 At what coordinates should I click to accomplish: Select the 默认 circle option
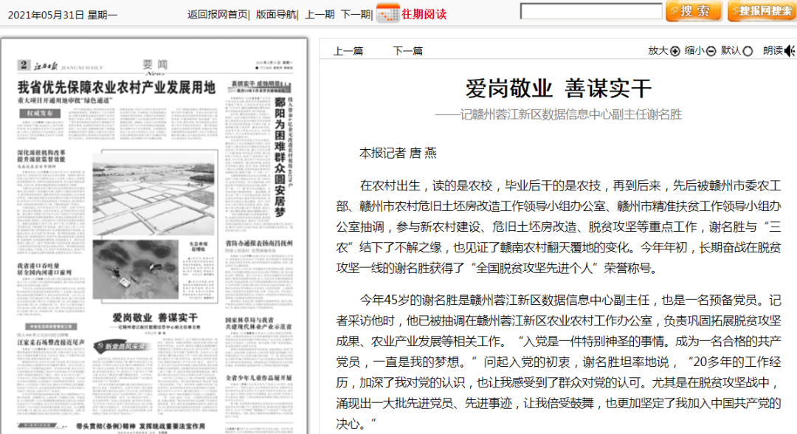pos(748,51)
